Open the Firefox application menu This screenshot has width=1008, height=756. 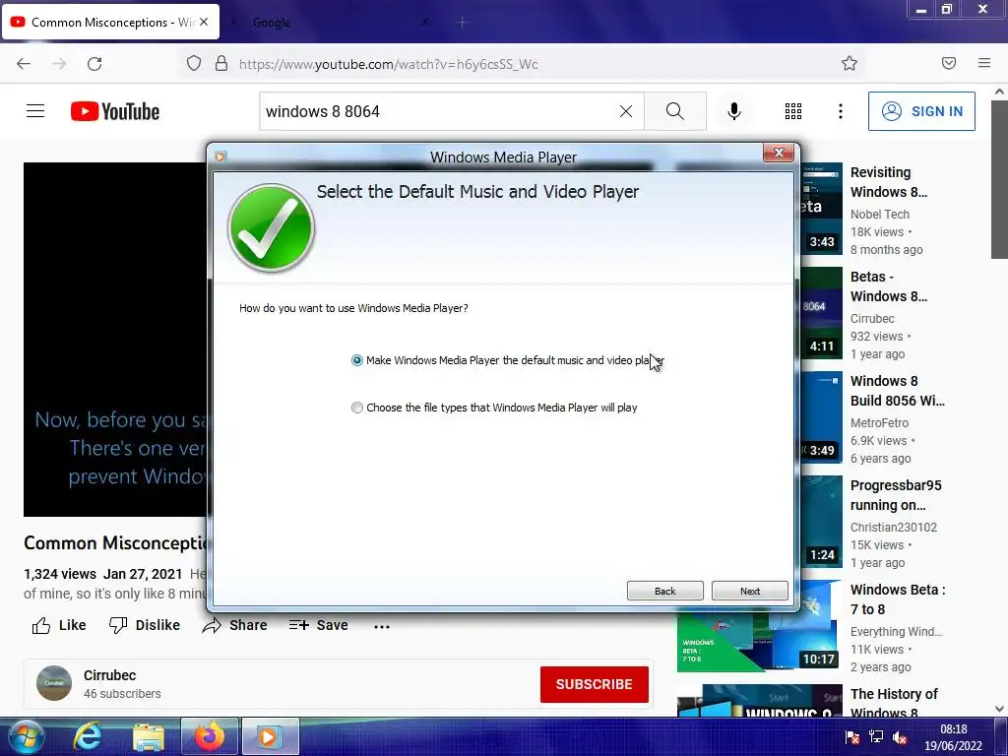[x=984, y=63]
